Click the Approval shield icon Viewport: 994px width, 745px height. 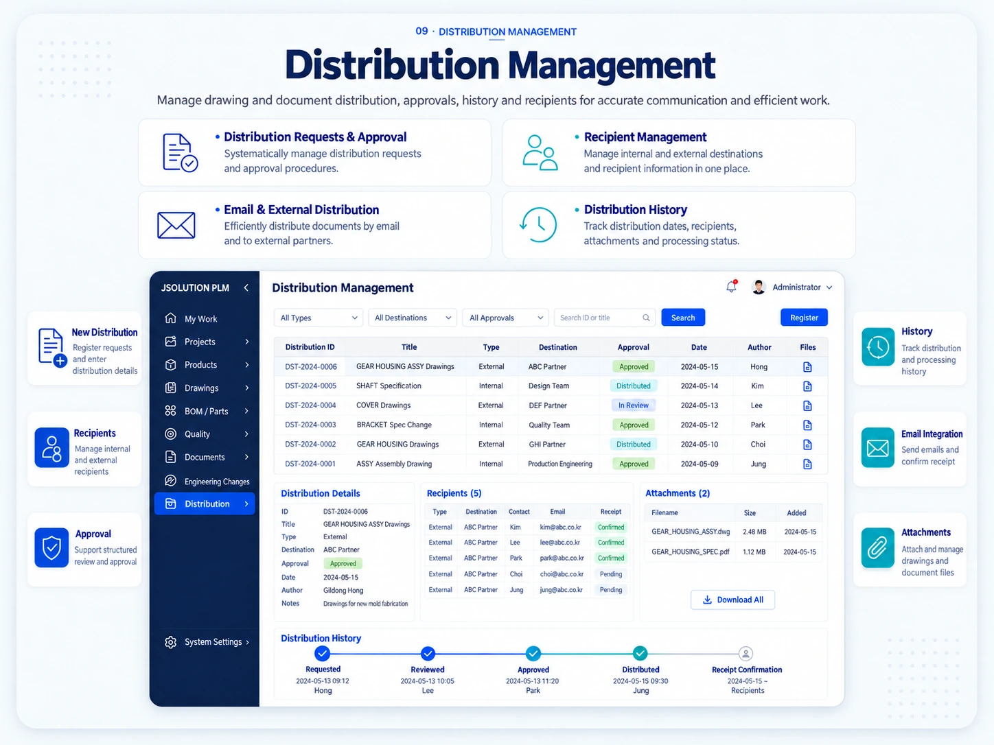pyautogui.click(x=51, y=547)
